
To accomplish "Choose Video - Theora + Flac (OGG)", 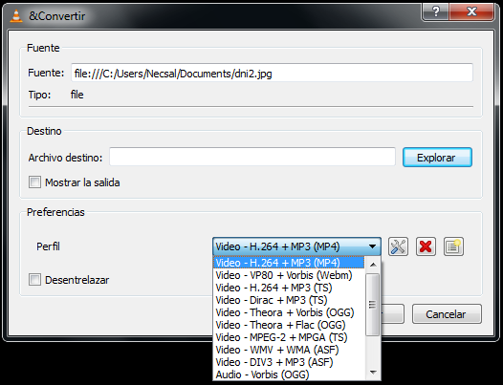I will 289,325.
